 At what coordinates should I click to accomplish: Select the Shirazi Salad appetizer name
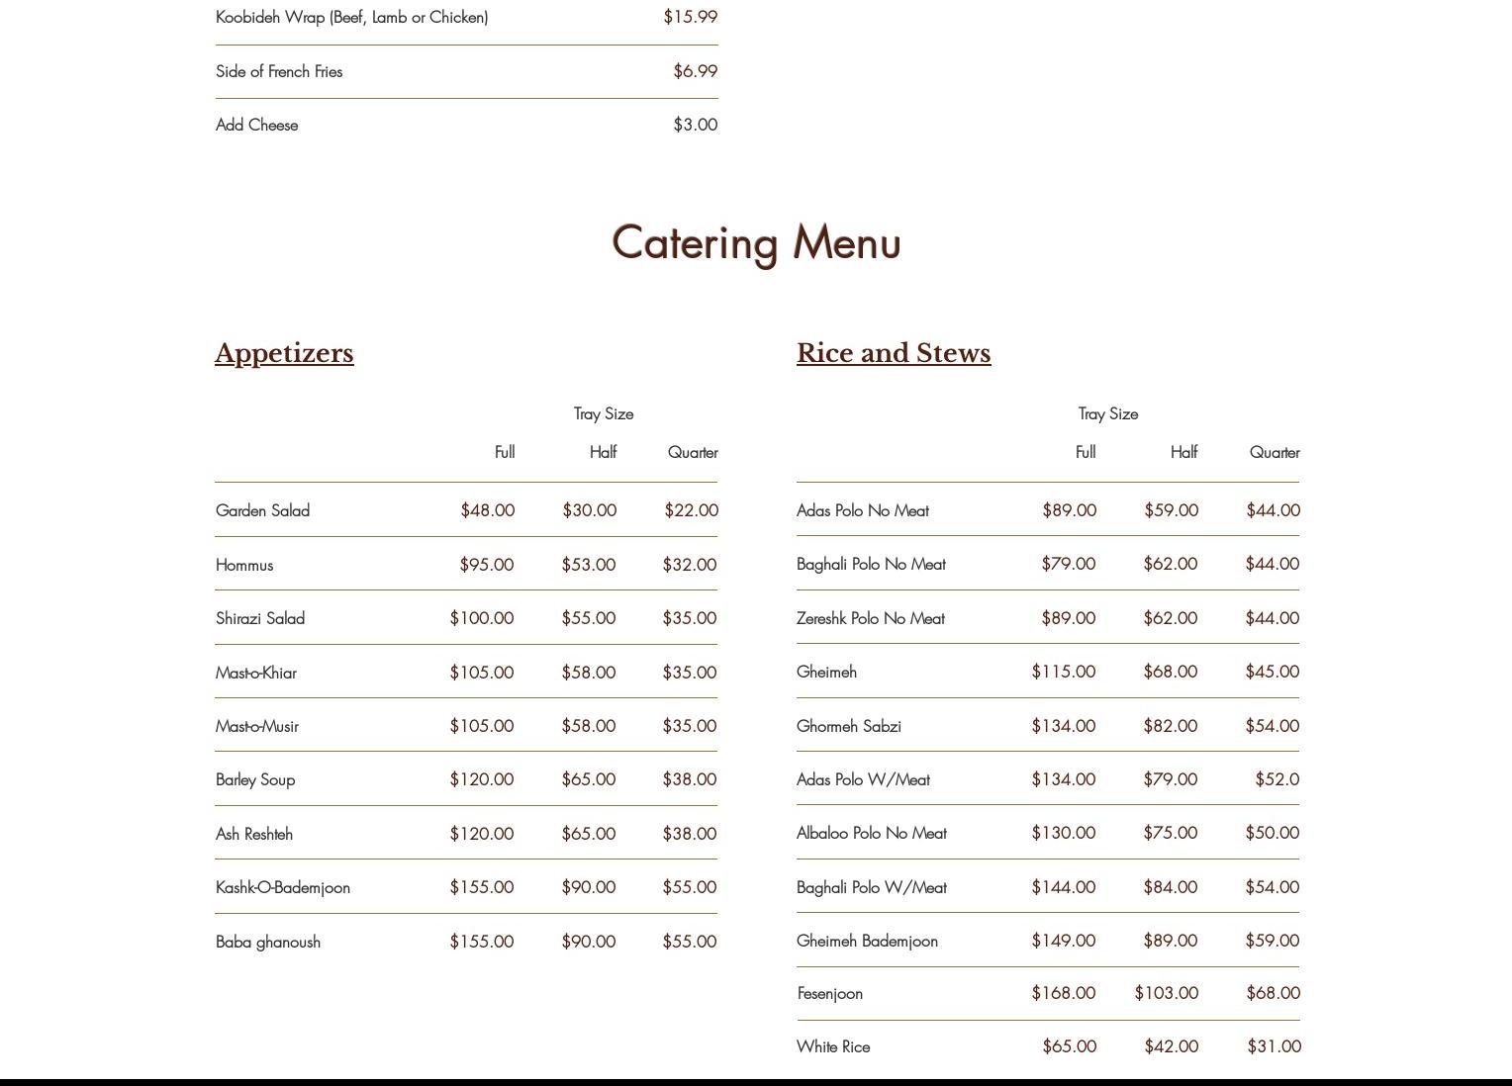coord(260,618)
